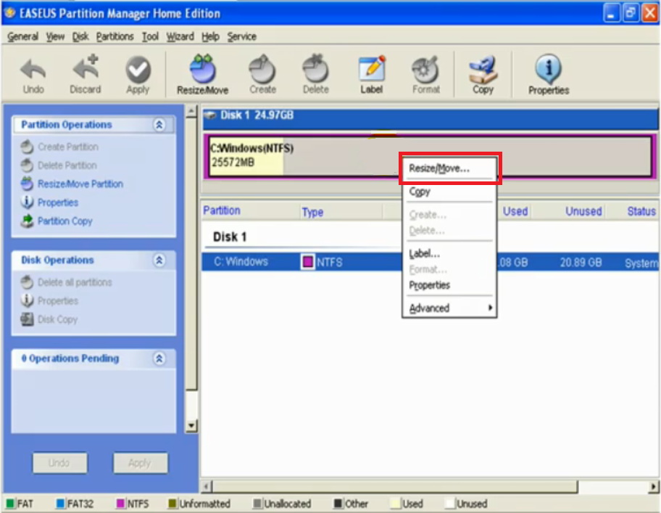Click Create Partition icon in sidebar
This screenshot has height=513, width=661.
[27, 147]
